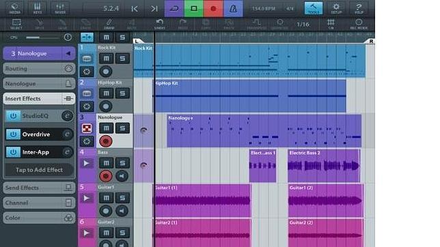Activate the Draw pencil tool
440x247 pixels.
coord(109,24)
